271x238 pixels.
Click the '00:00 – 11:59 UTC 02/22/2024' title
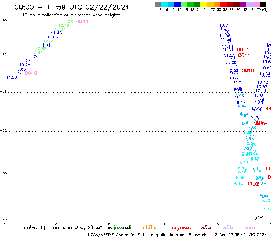click(72, 7)
